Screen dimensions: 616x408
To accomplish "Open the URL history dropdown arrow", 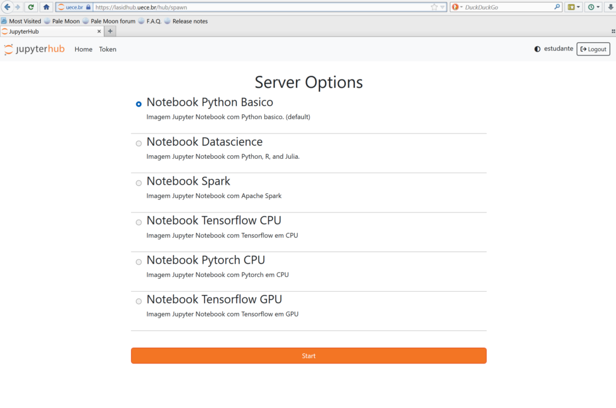I will [x=443, y=7].
